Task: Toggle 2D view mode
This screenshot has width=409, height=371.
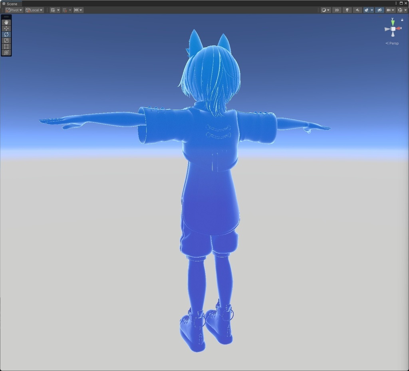Action: coord(337,10)
